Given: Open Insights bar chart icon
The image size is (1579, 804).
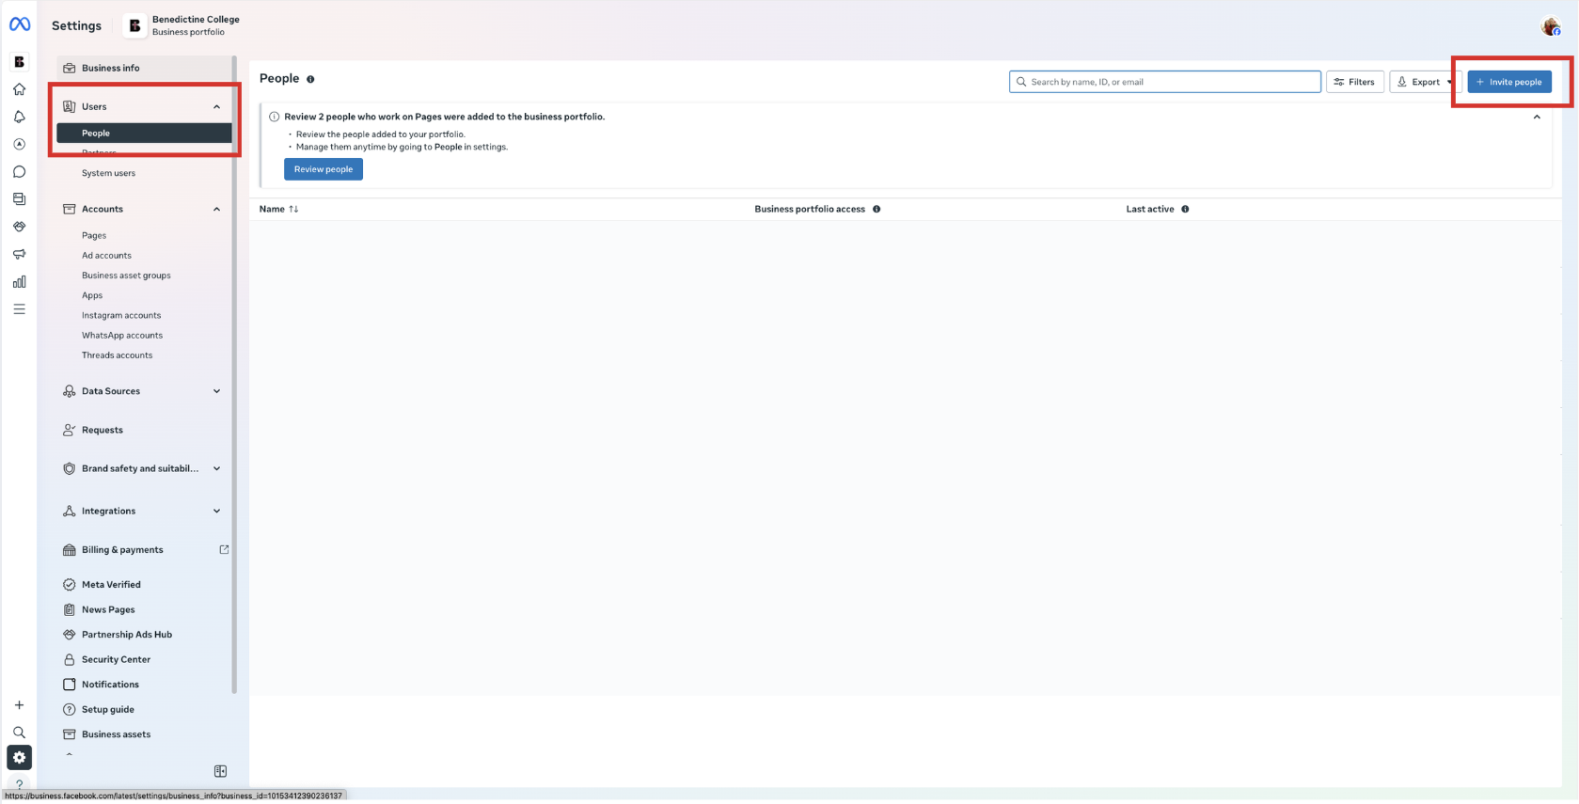Looking at the screenshot, I should (19, 282).
